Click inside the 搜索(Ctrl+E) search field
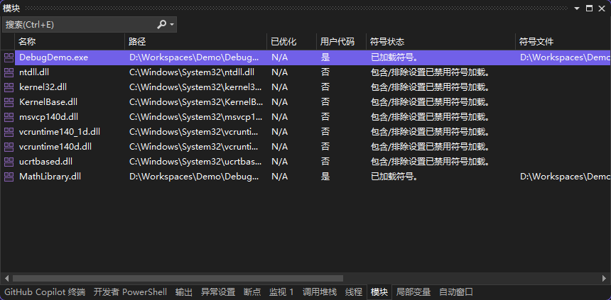Screen dimensions: 611x300 (x=78, y=25)
